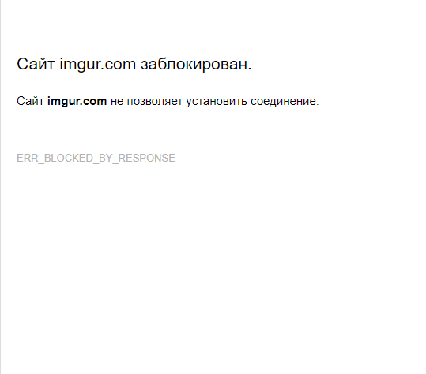Click the word "позволяет" in the description
426x374 pixels.
click(155, 102)
